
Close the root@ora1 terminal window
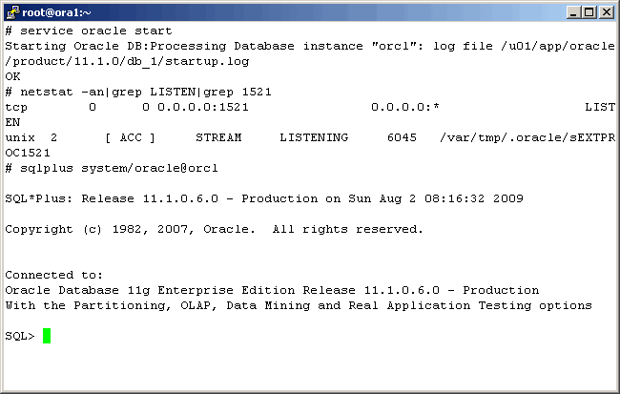pos(605,12)
